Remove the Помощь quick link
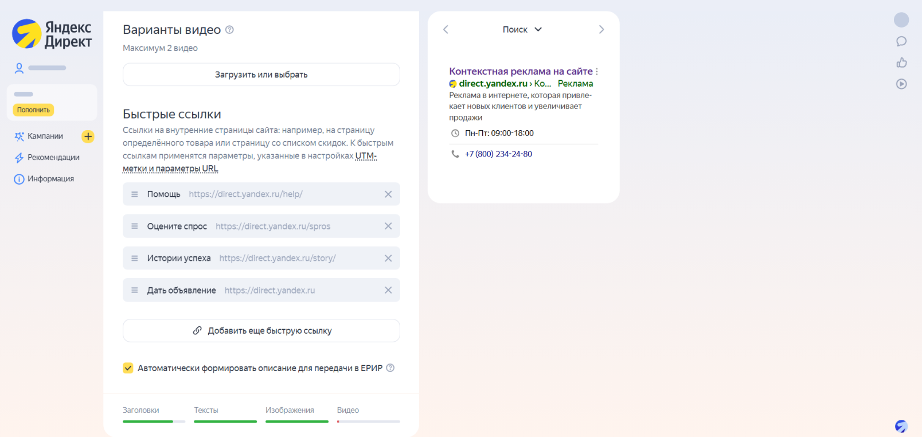 pos(388,194)
